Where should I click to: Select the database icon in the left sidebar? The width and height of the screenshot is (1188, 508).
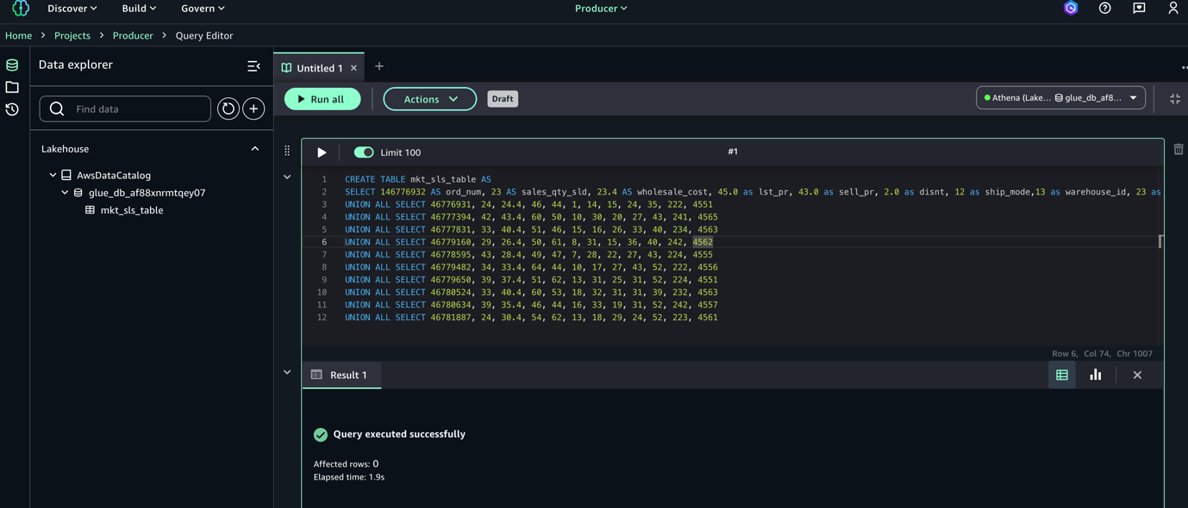click(x=11, y=65)
